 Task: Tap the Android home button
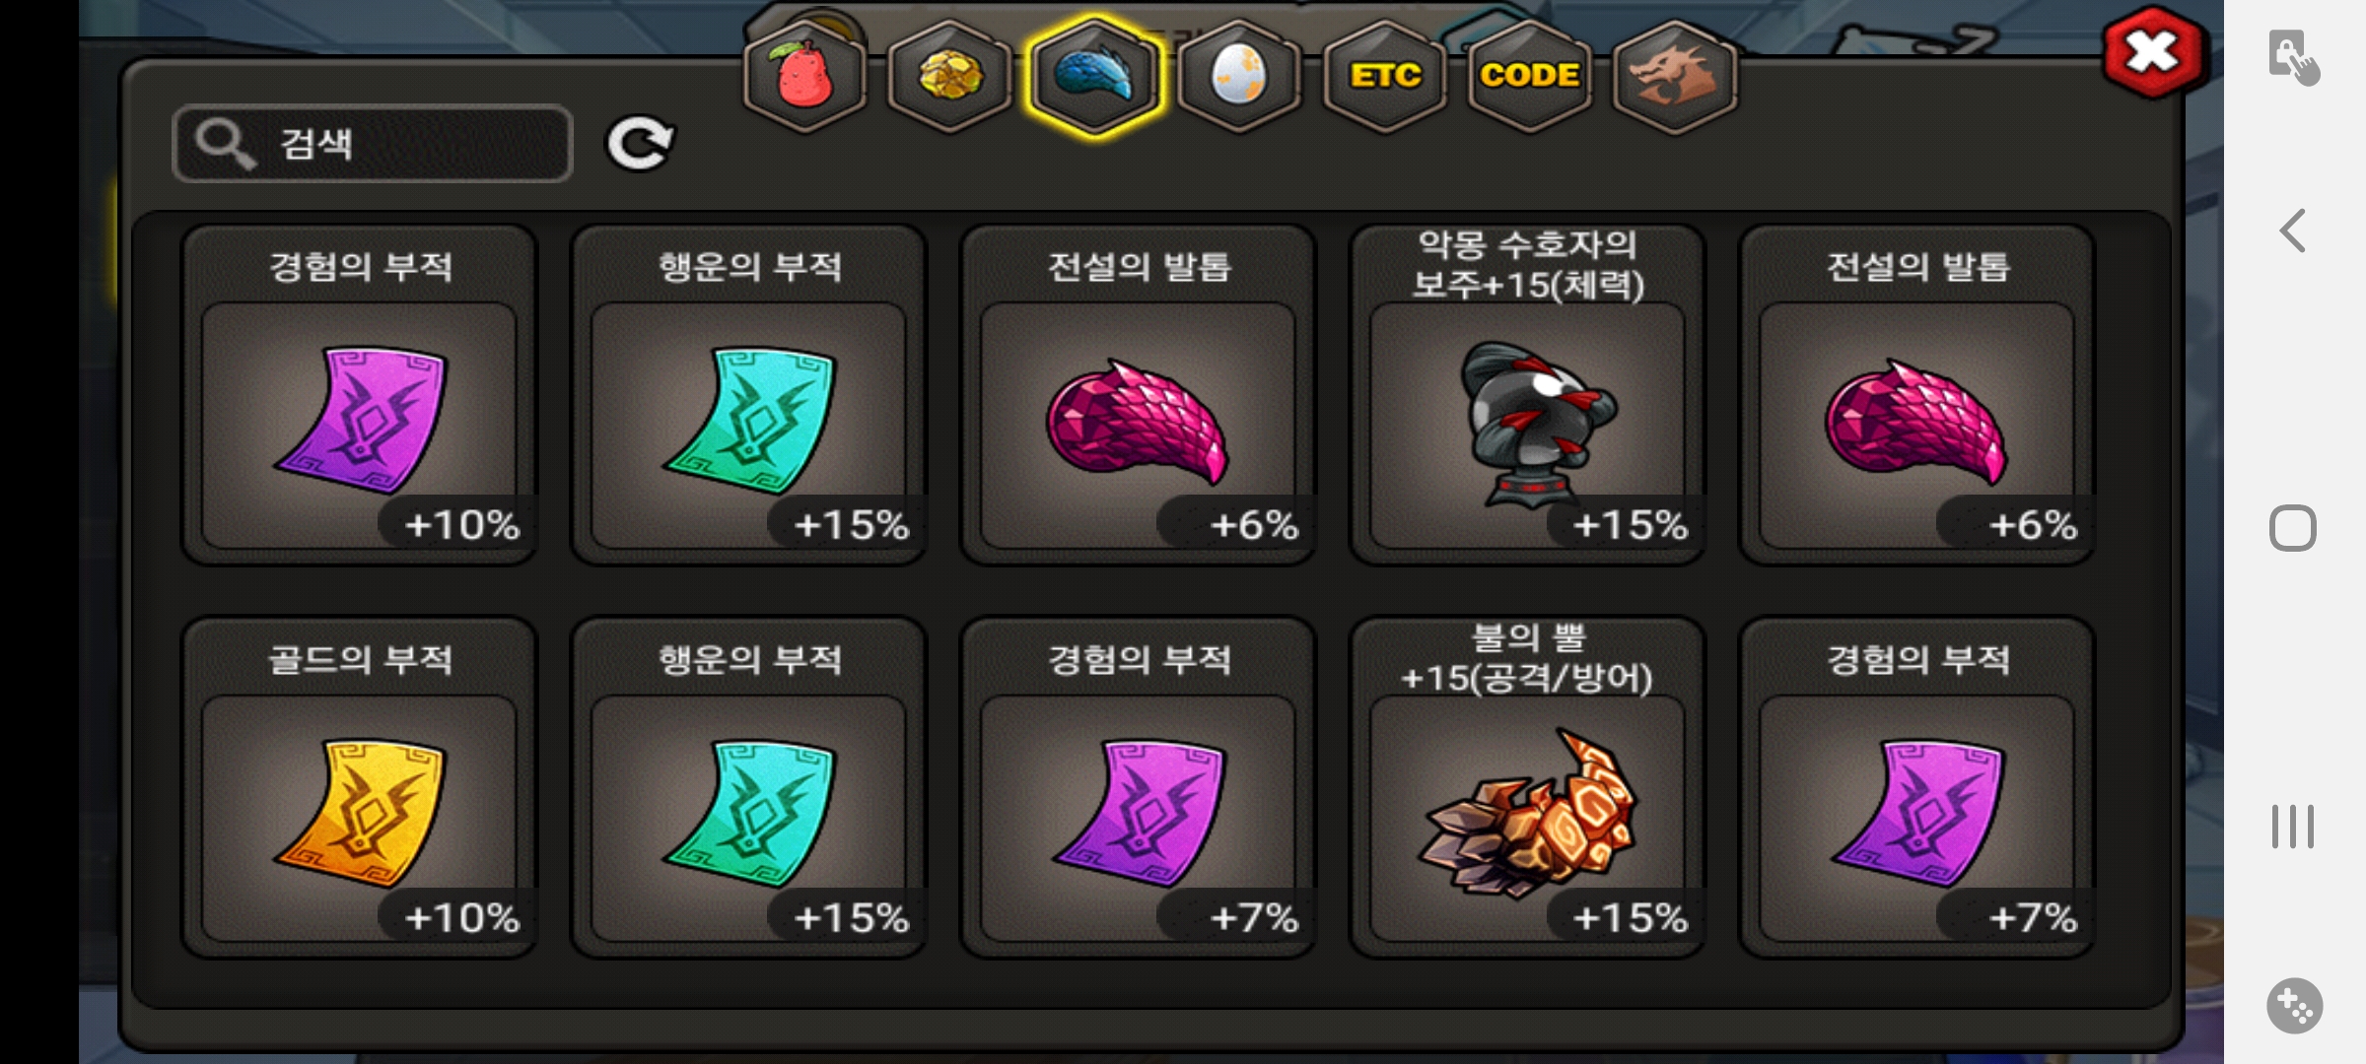2293,528
